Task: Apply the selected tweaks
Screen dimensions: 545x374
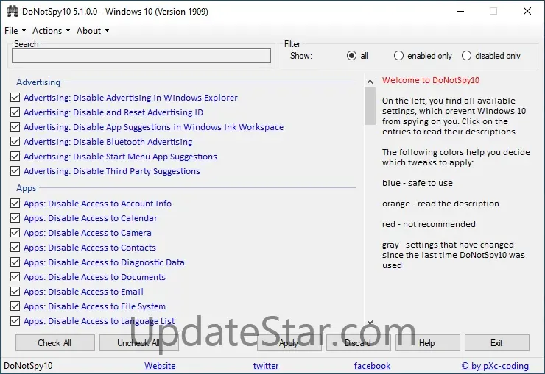Action: (x=289, y=343)
